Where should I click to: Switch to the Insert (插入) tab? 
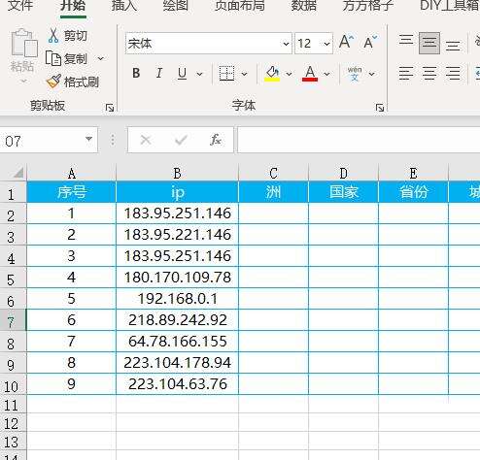[124, 6]
